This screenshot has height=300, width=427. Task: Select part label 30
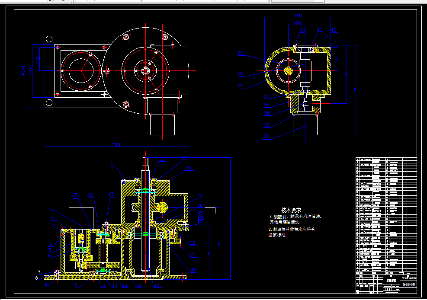click(x=162, y=160)
